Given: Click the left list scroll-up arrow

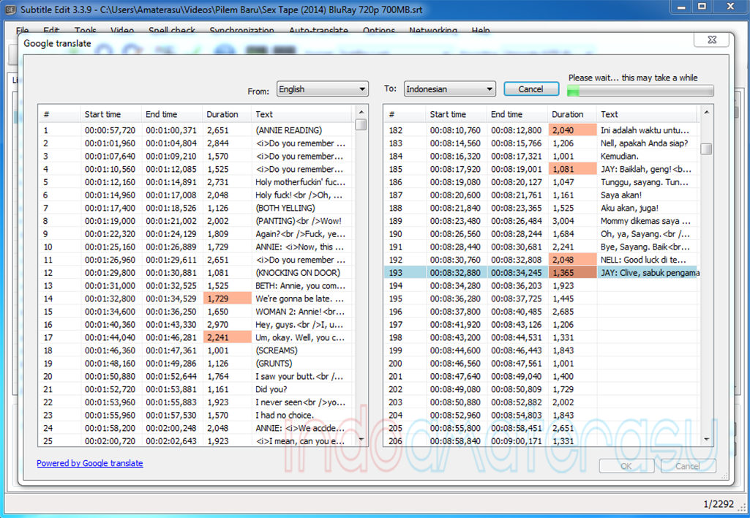Looking at the screenshot, I should (x=361, y=113).
